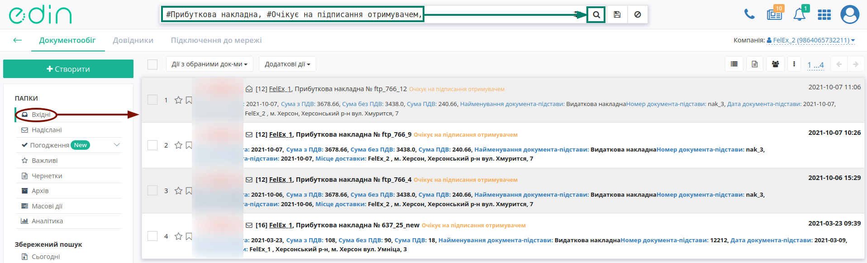Open Підключення до мережі tab

coord(216,40)
